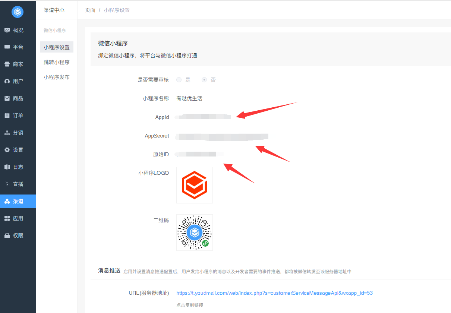
Task: Select the 订单 clipboard icon
Action: (7, 116)
